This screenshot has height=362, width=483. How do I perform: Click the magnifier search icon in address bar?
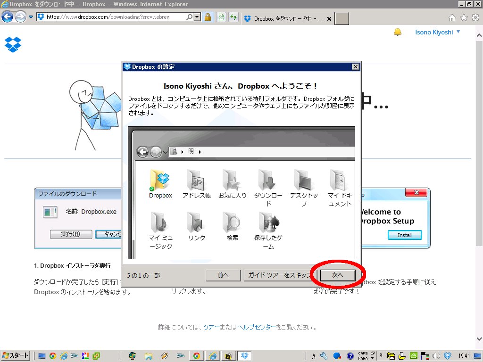[190, 17]
